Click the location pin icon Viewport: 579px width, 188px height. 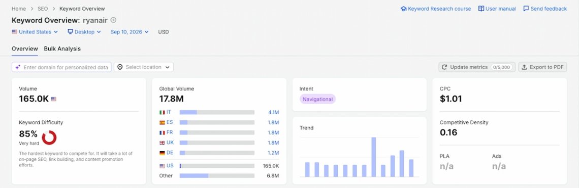pyautogui.click(x=120, y=67)
